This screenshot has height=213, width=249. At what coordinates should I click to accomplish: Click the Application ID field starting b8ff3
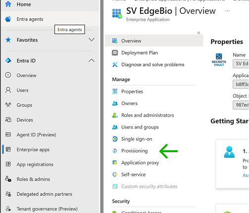241,85
